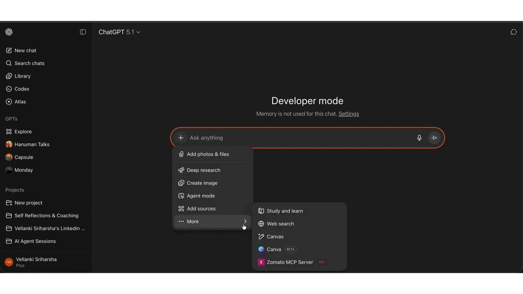
Task: Open Vellanki Sriharsha's Linkedin project
Action: point(46,228)
